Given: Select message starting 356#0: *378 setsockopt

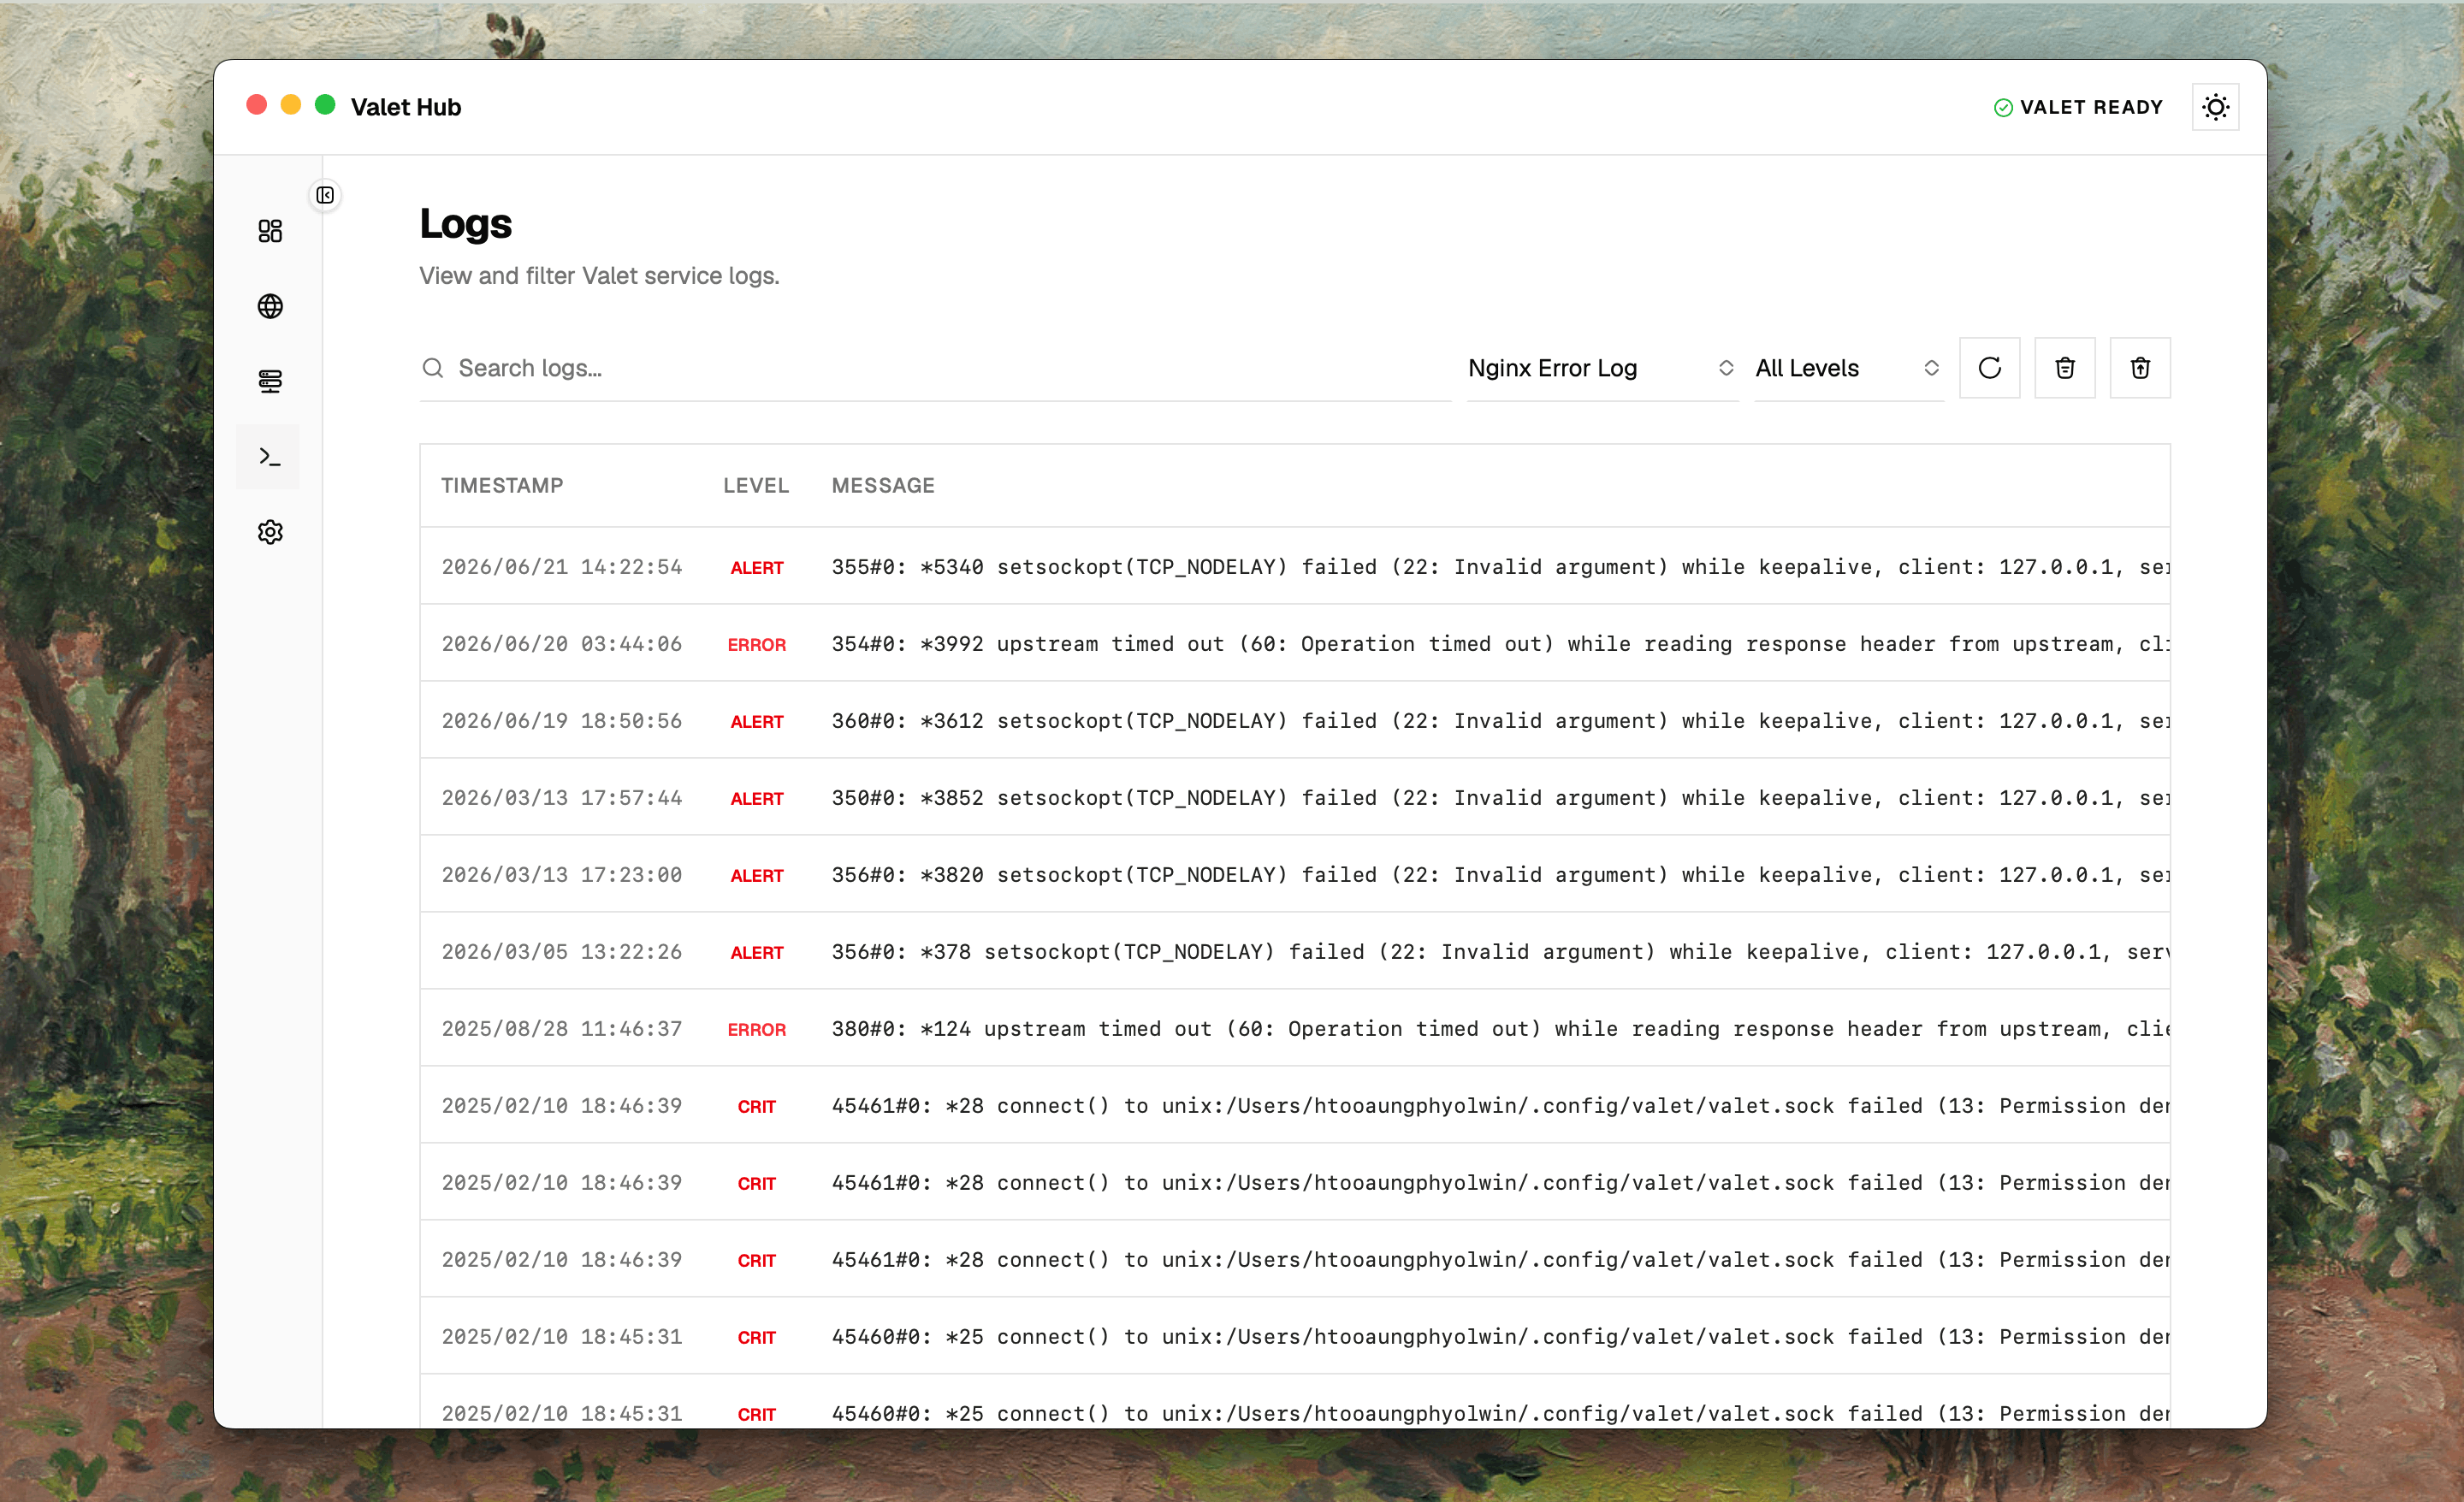Looking at the screenshot, I should tap(1500, 952).
